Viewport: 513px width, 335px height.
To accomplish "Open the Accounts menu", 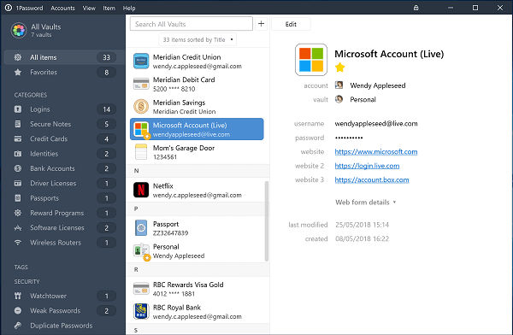I will [x=62, y=8].
